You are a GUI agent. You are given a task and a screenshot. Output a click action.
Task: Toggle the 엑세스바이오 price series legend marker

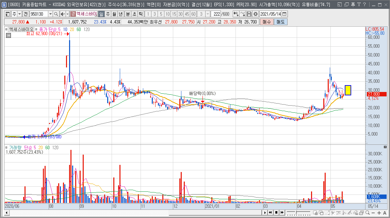click(6, 29)
